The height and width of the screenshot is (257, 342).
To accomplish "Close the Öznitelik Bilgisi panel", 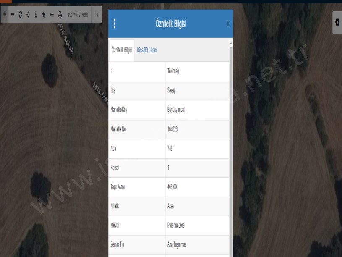I will [x=228, y=24].
